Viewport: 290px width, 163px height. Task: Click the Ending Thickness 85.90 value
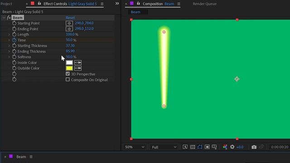tap(70, 51)
